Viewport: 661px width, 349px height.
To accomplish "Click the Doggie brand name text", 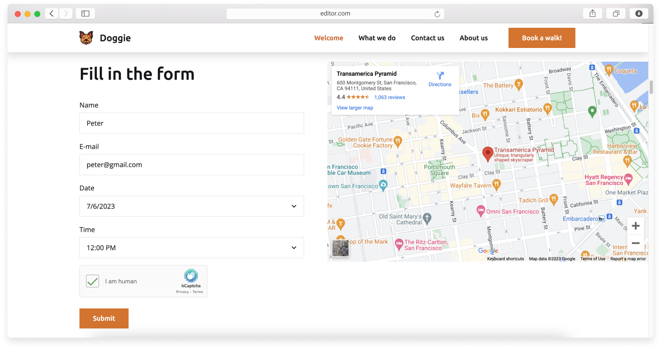I will point(115,38).
